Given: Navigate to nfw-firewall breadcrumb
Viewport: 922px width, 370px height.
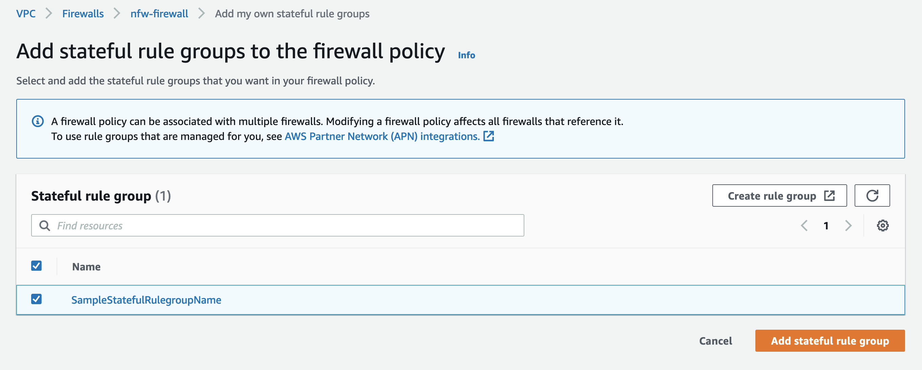Looking at the screenshot, I should (159, 14).
